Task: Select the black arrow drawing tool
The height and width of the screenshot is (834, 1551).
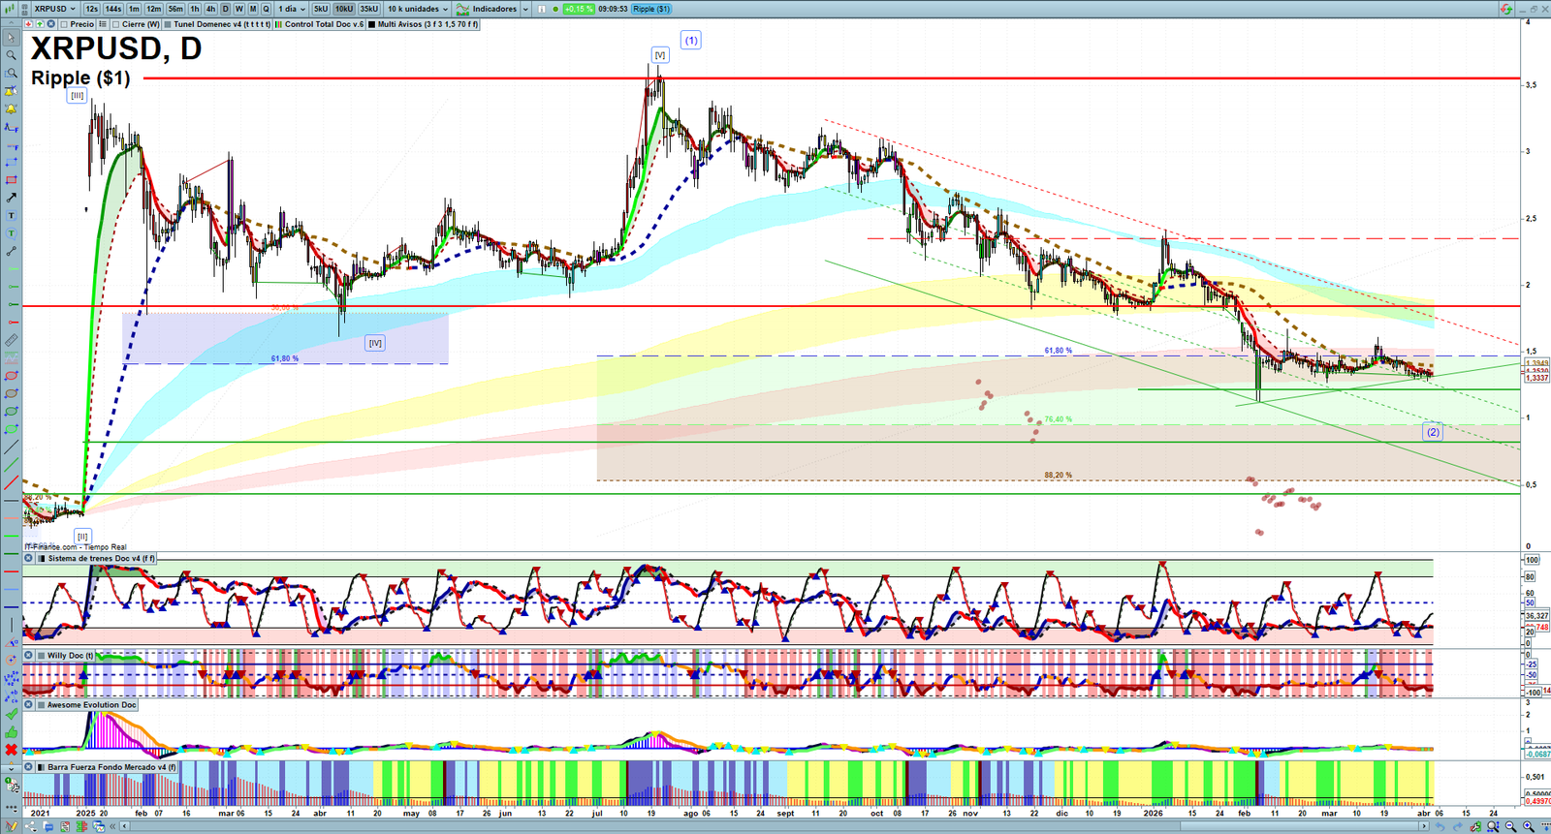Action: pos(11,198)
